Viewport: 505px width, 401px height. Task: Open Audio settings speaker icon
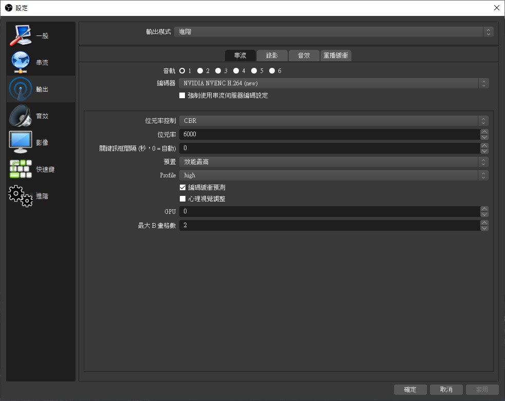pyautogui.click(x=21, y=116)
